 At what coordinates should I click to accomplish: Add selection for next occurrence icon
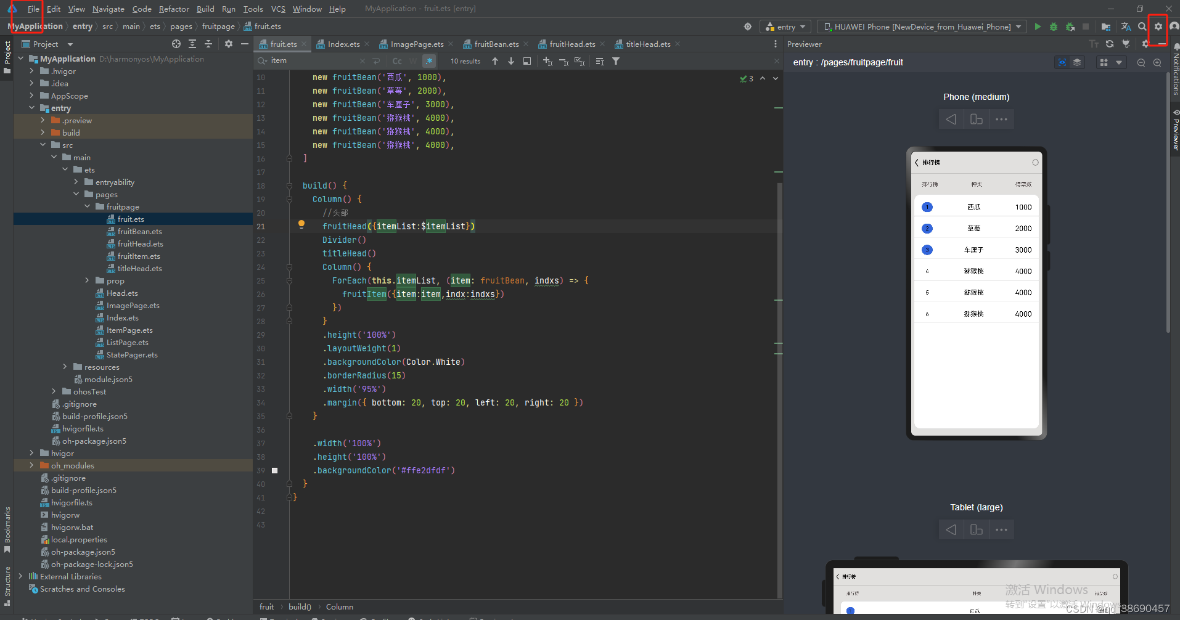547,61
